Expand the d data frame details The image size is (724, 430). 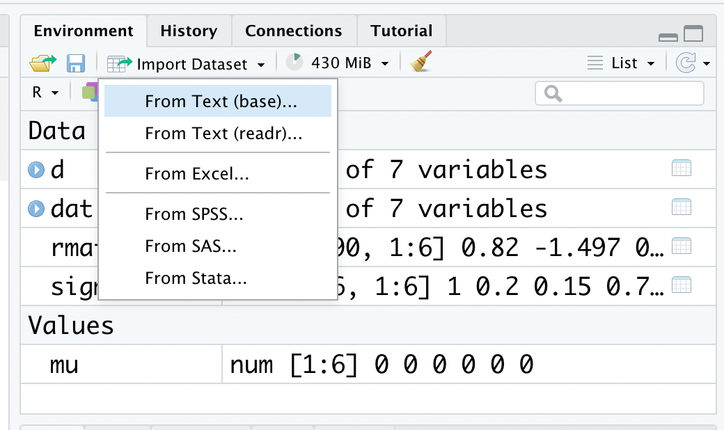tap(36, 169)
